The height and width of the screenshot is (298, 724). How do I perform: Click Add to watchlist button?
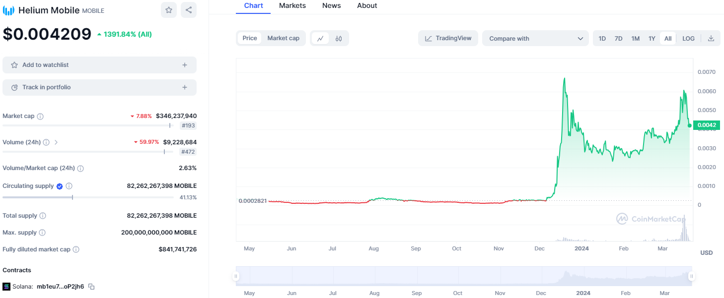tap(99, 65)
